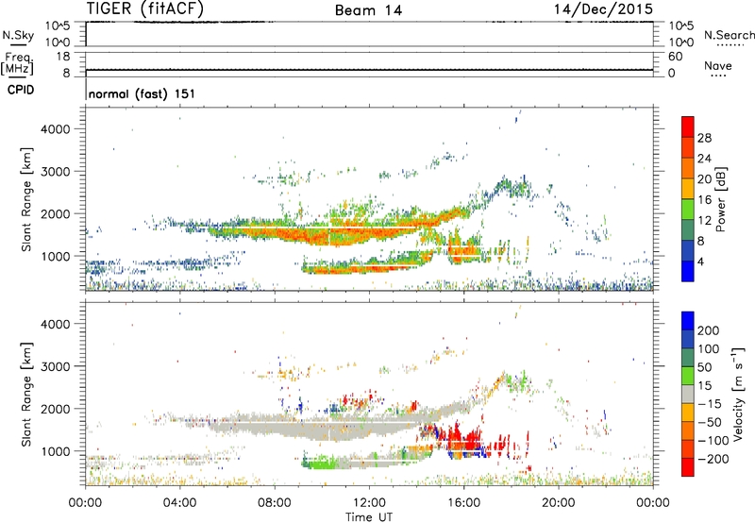
Task: Click the yellow 16-20 dB Power colorbar segment
Action: [x=688, y=188]
